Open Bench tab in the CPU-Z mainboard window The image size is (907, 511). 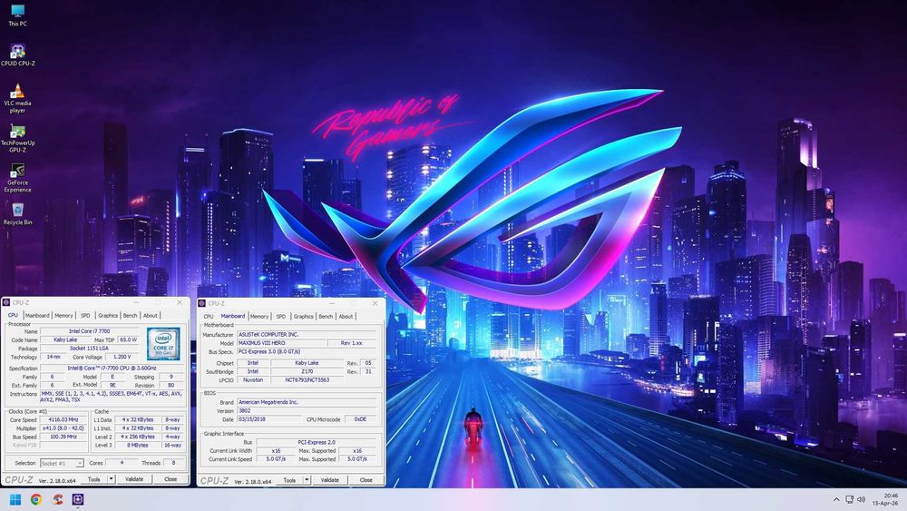[326, 317]
